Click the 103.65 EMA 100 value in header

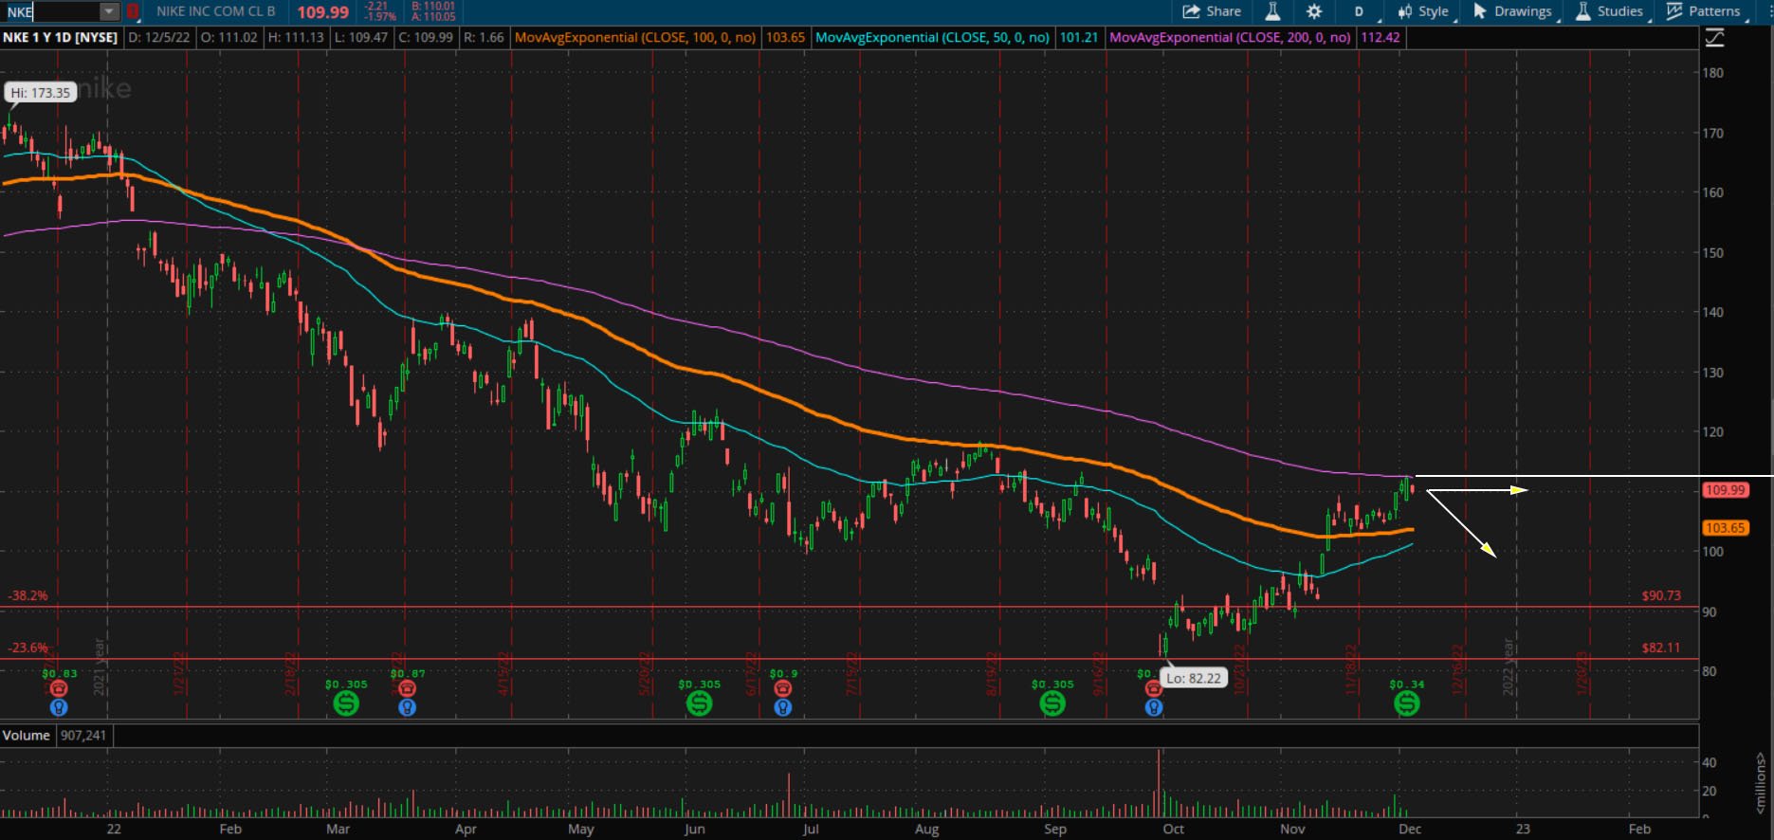[x=785, y=38]
